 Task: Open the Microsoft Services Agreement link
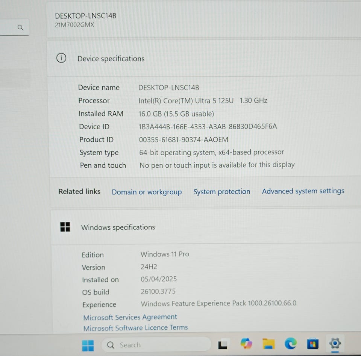pos(130,317)
